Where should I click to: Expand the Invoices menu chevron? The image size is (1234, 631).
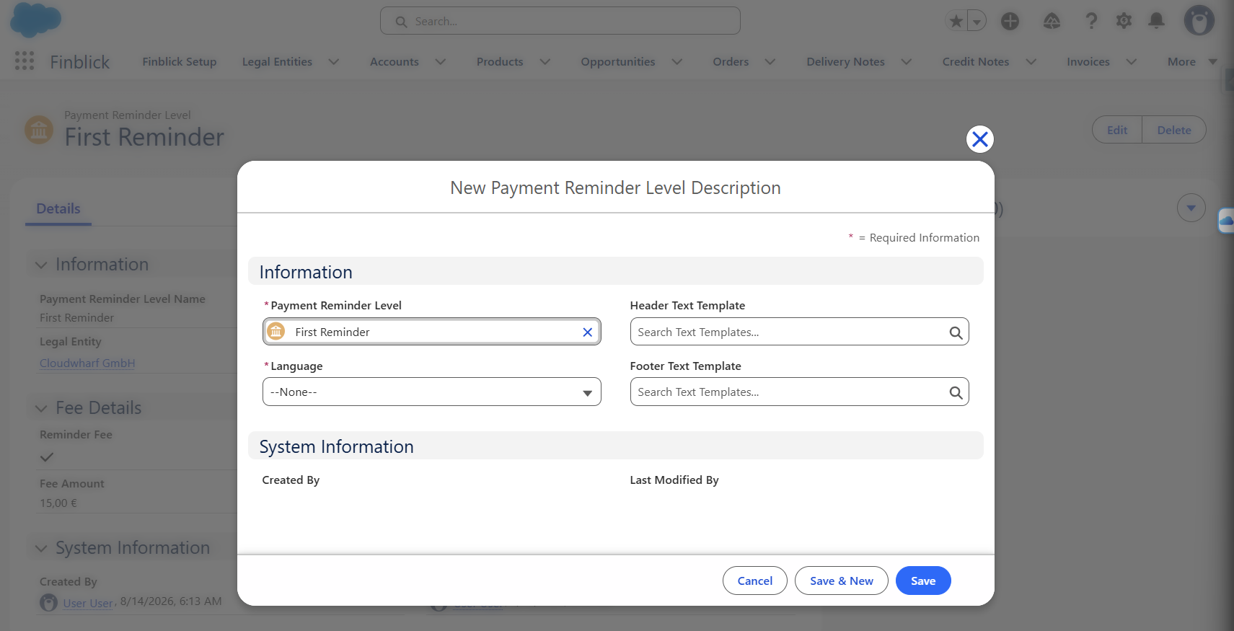pyautogui.click(x=1131, y=62)
